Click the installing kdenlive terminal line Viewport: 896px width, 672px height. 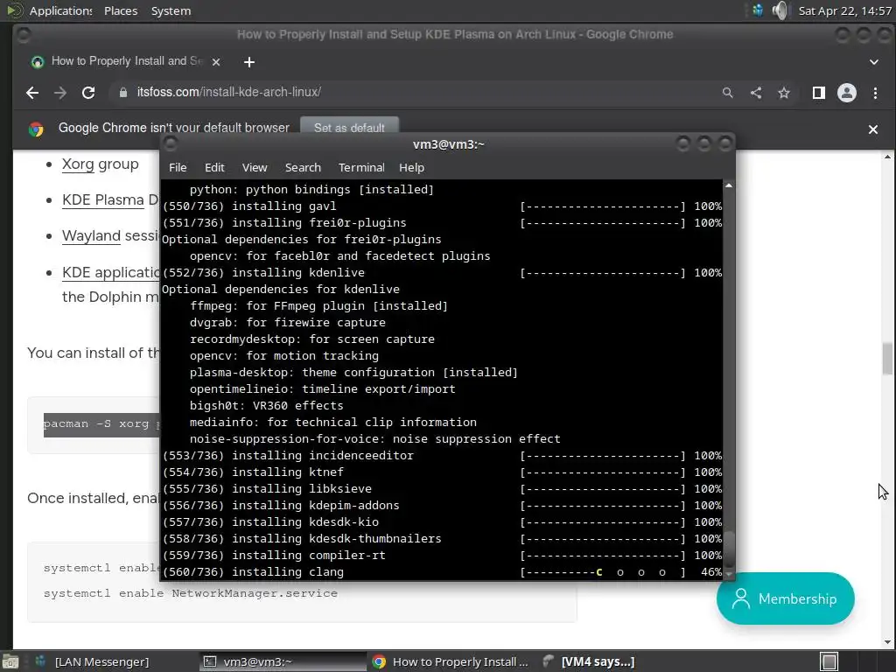click(x=442, y=273)
